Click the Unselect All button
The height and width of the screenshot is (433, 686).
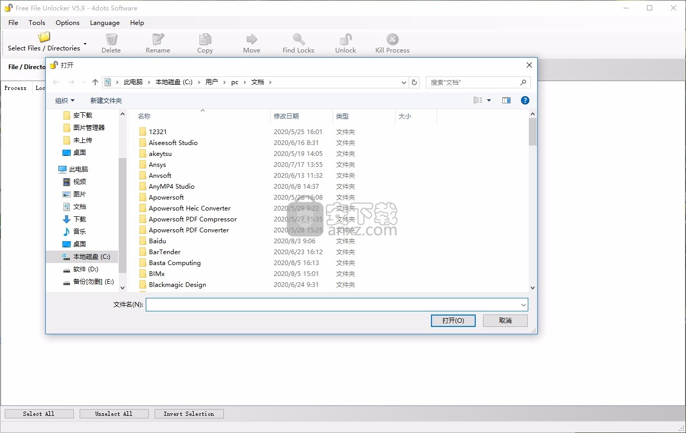click(114, 414)
